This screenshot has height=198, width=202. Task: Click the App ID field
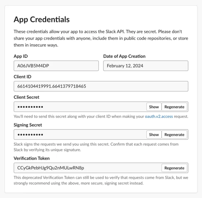coord(56,66)
